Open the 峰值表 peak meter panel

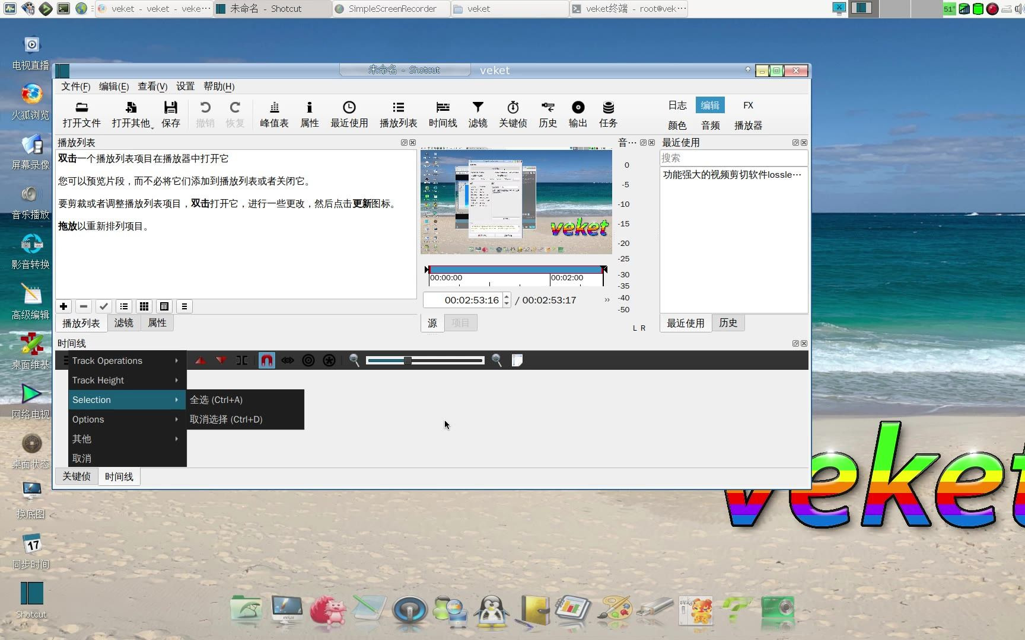tap(273, 114)
